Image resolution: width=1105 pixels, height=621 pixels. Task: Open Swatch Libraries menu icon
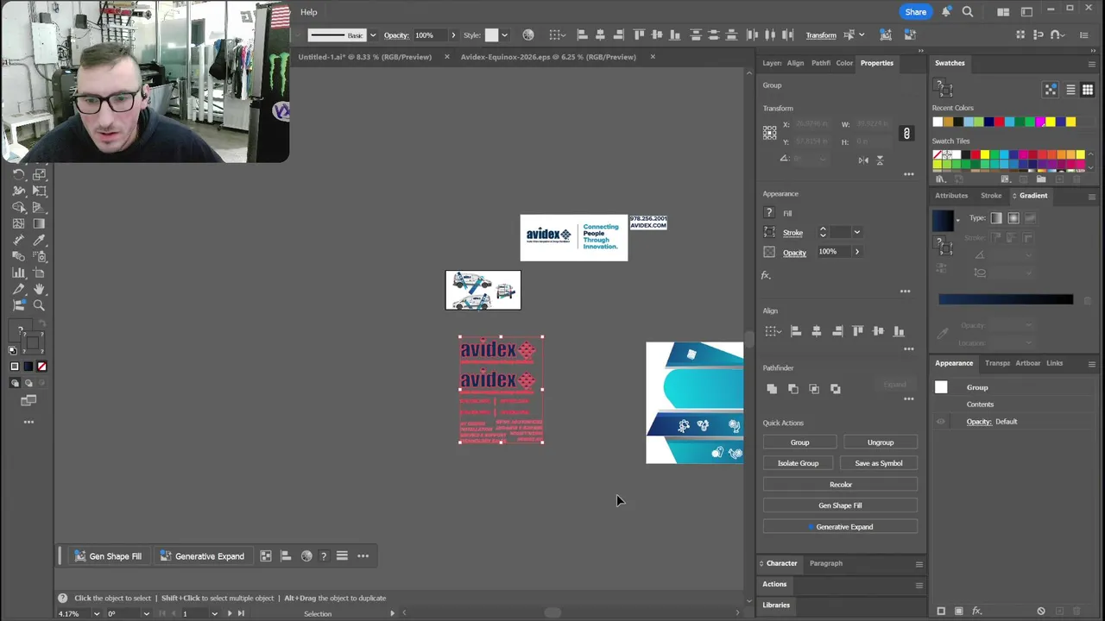[940, 179]
